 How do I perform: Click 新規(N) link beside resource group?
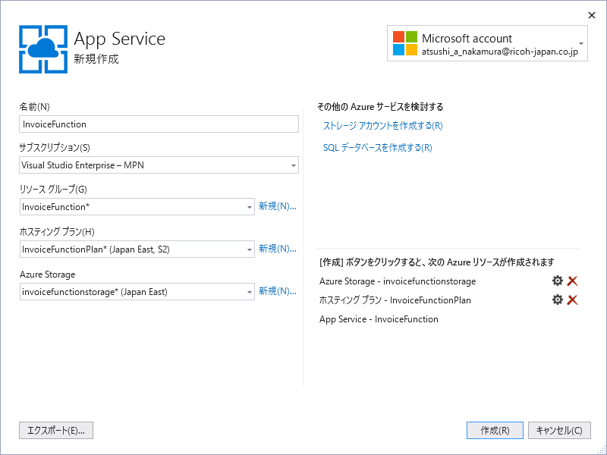277,206
